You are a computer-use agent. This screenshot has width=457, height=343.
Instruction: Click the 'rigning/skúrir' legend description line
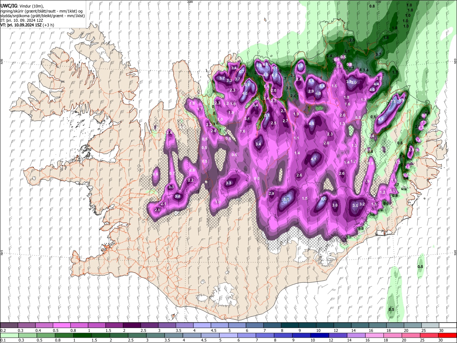point(41,11)
